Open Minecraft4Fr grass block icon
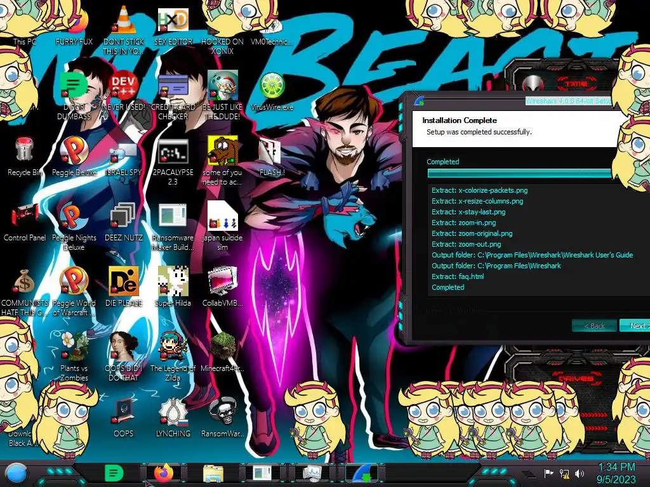The height and width of the screenshot is (487, 650). coord(223,352)
